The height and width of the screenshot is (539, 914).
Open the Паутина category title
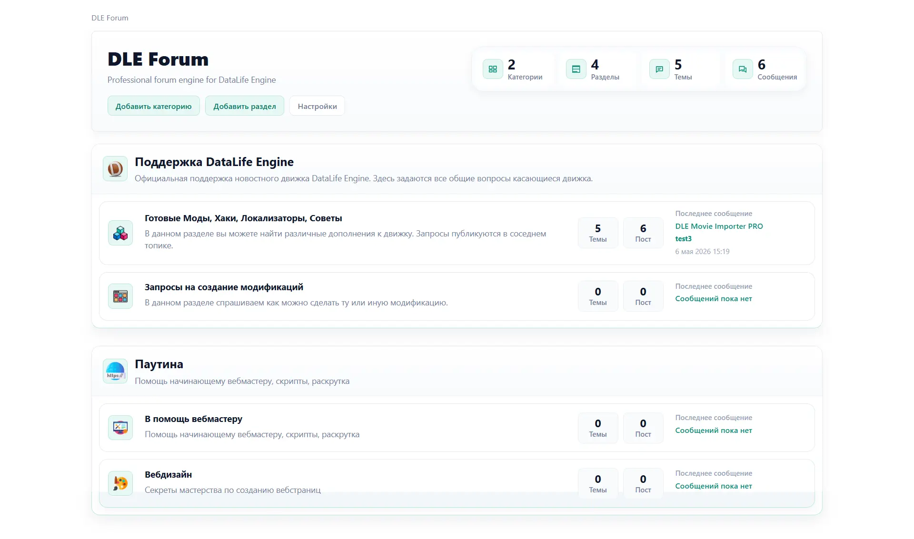tap(159, 364)
